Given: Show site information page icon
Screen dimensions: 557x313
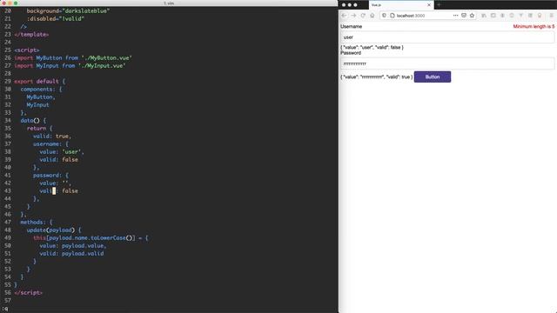Looking at the screenshot, I should [x=393, y=16].
